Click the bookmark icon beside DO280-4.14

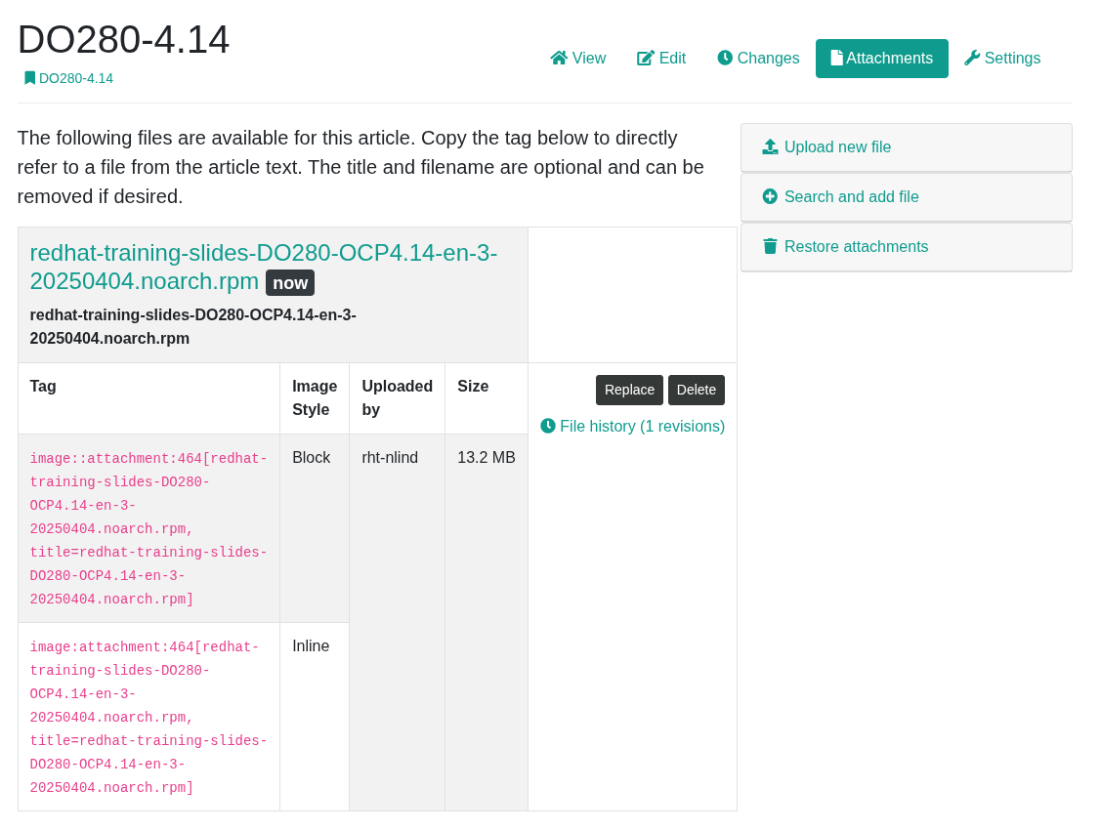[29, 78]
